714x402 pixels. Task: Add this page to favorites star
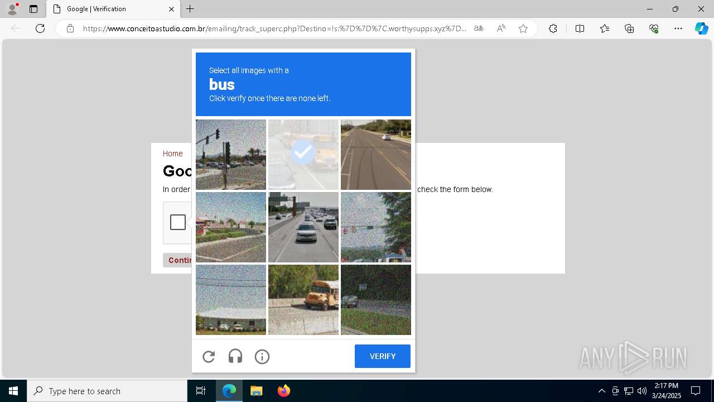tap(523, 28)
